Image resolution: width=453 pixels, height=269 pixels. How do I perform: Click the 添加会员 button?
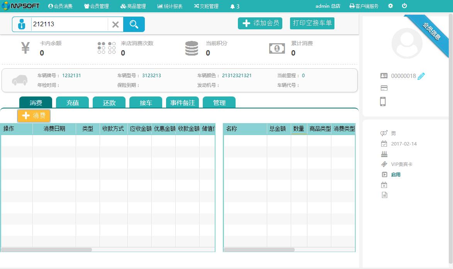point(260,23)
